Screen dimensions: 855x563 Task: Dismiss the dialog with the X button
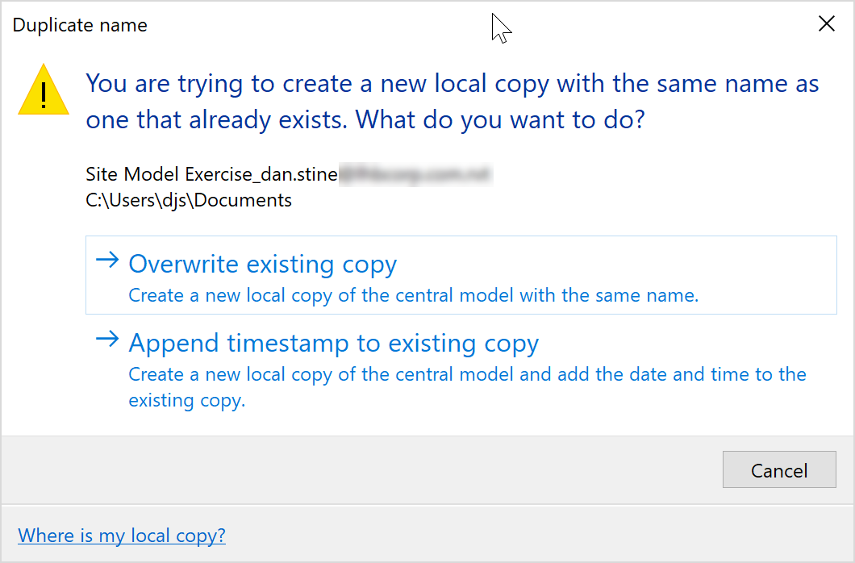pyautogui.click(x=827, y=23)
